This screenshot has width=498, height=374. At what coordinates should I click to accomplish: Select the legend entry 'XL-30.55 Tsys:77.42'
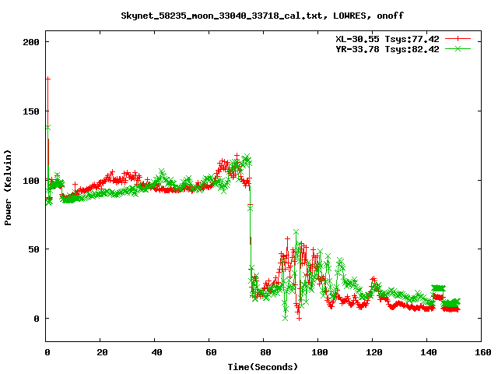click(388, 39)
